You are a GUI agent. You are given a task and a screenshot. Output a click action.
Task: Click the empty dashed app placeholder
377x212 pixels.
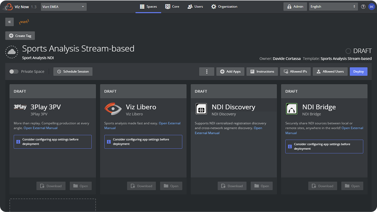tap(53, 205)
